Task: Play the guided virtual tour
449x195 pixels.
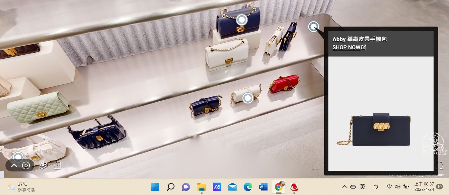Action: (x=26, y=166)
